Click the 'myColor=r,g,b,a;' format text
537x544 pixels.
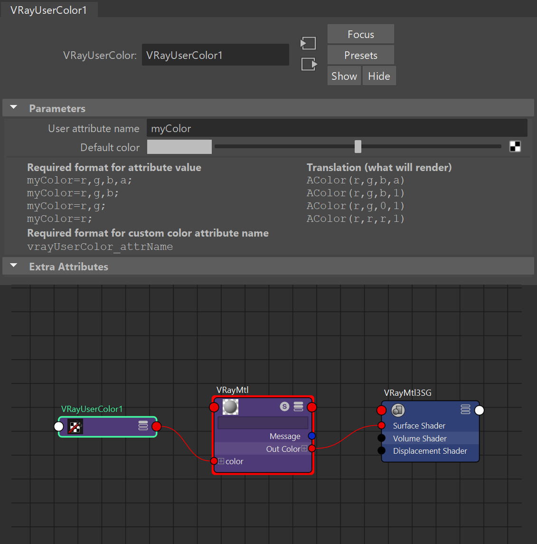pyautogui.click(x=79, y=180)
